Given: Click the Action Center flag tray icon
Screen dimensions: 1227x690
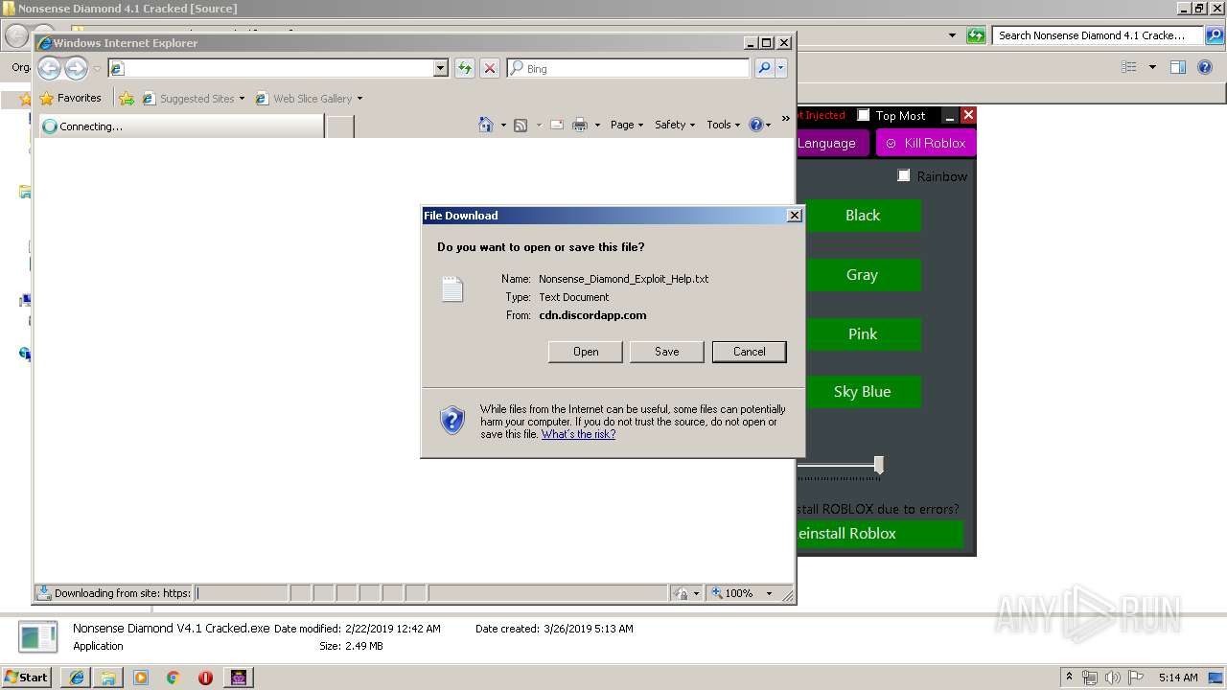Looking at the screenshot, I should (x=1134, y=678).
